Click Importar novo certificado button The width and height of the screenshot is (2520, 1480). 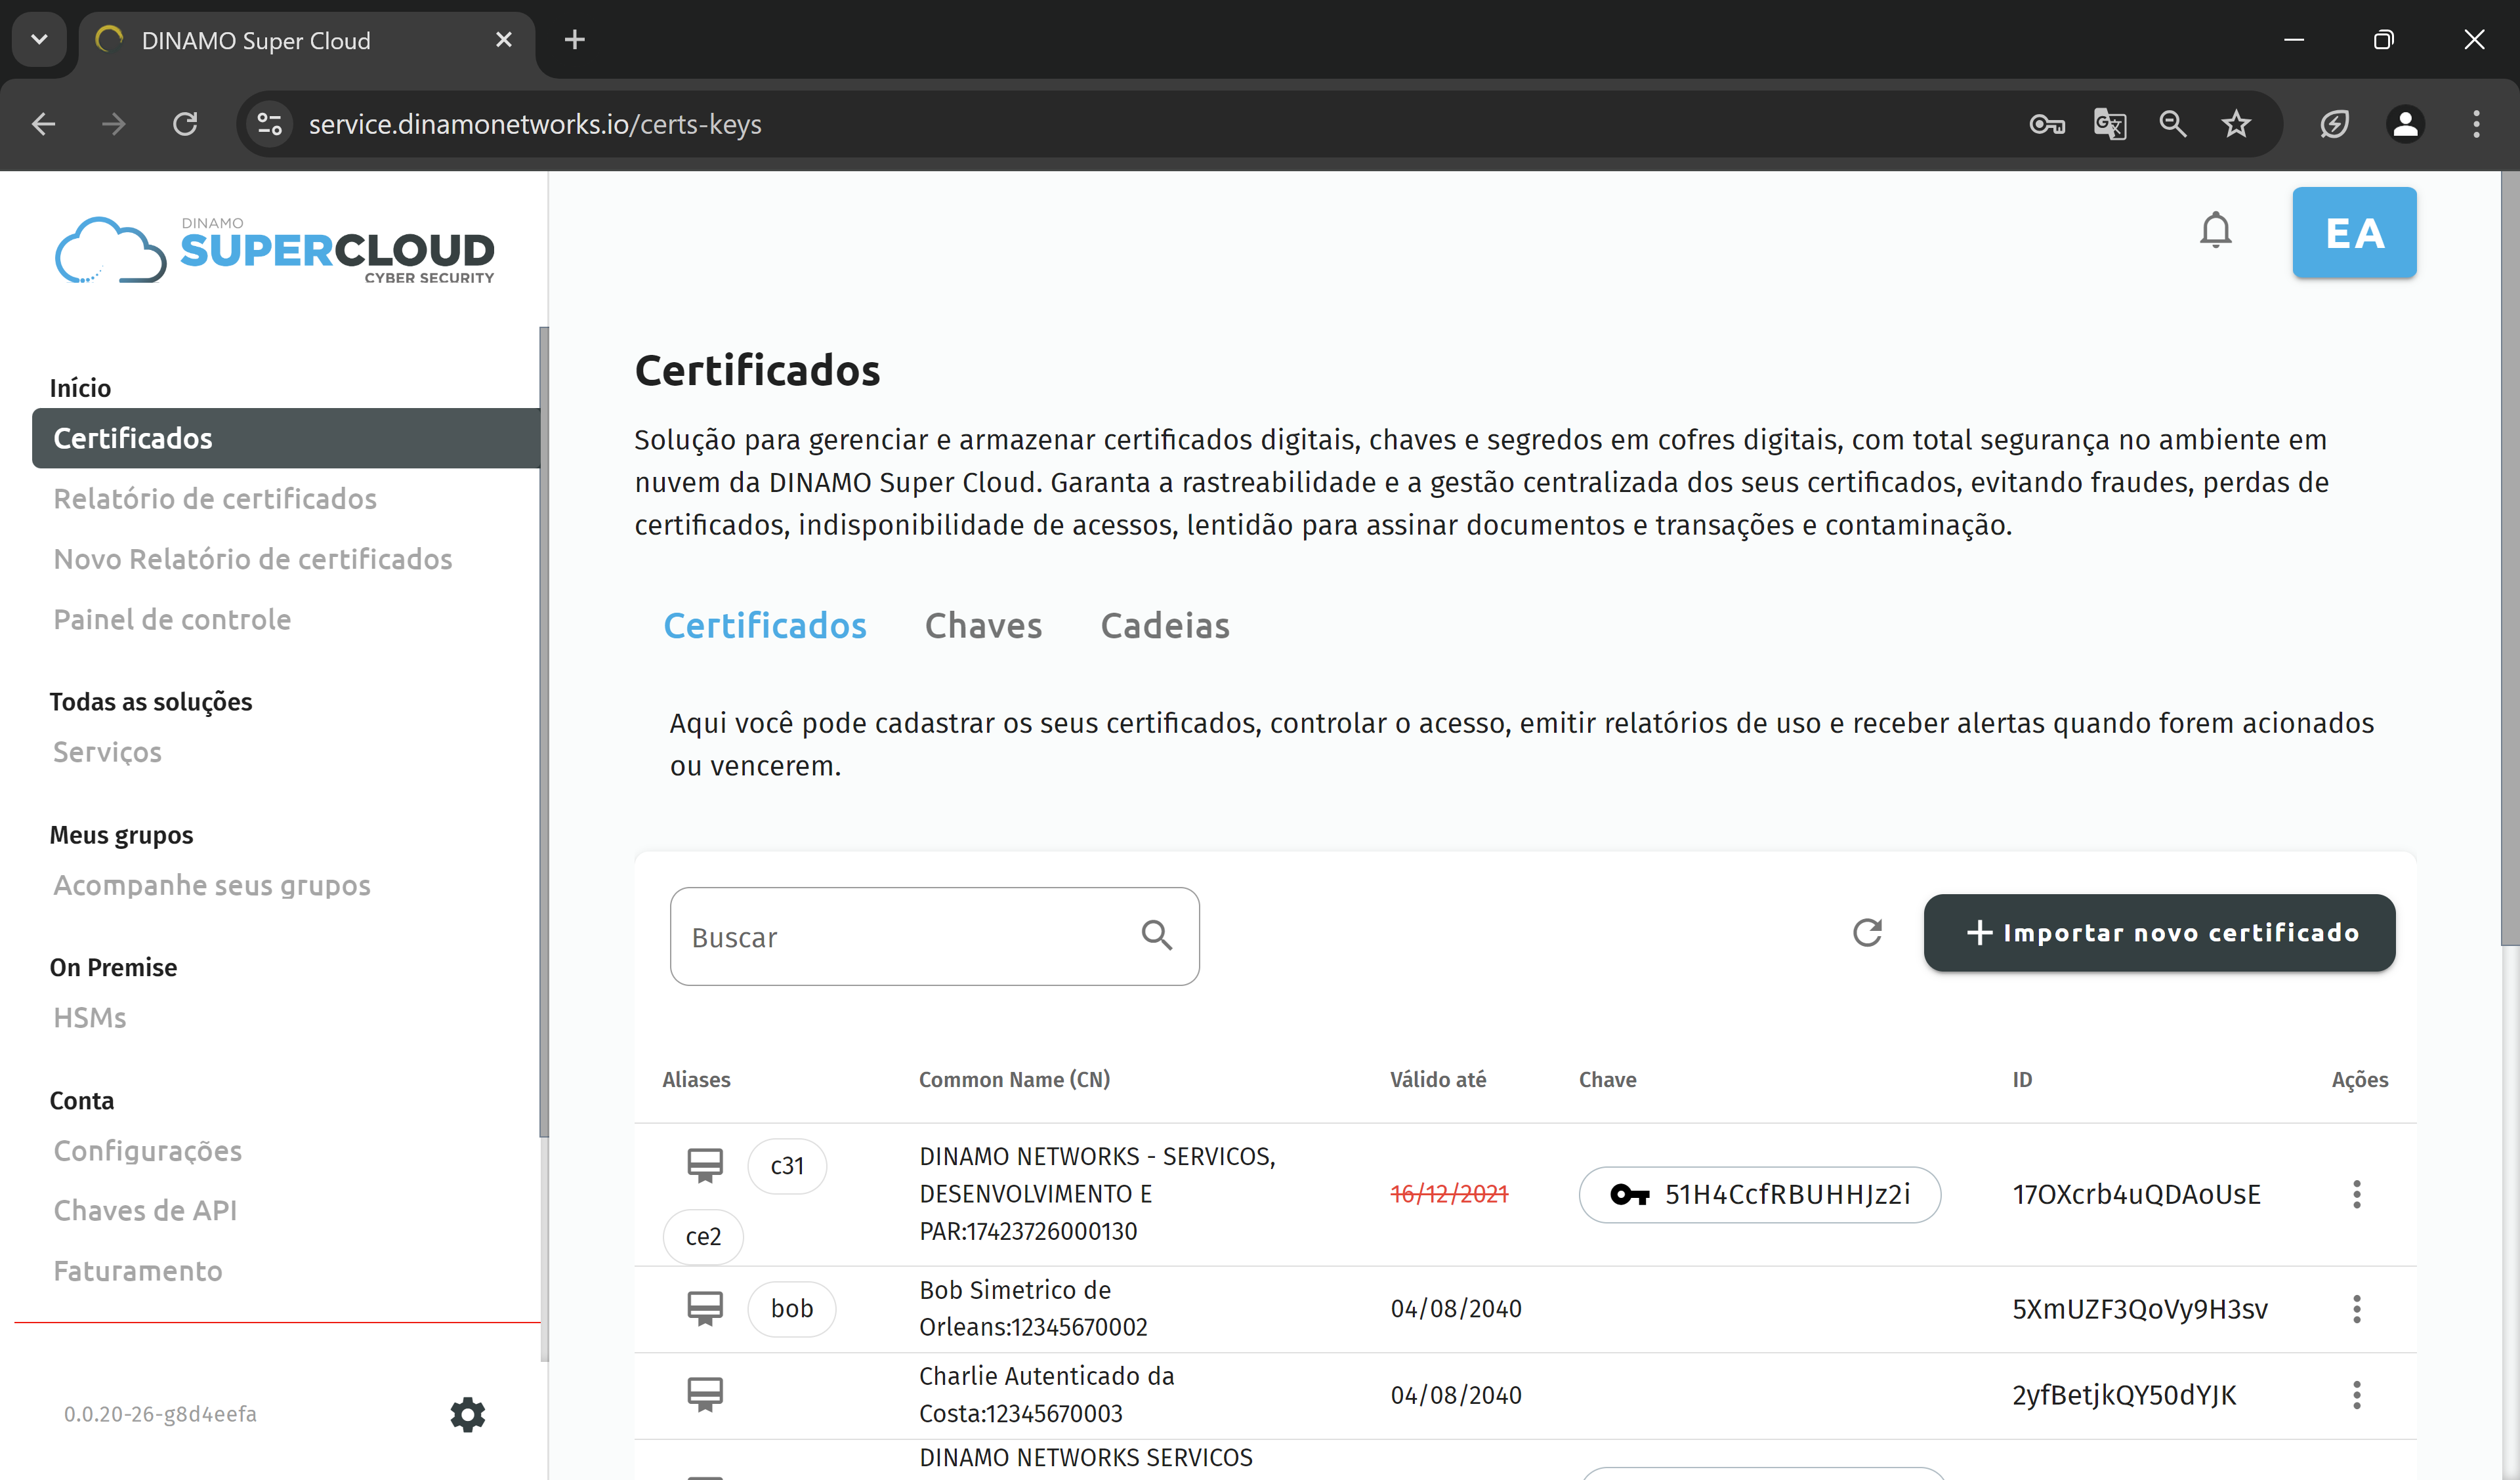[2159, 933]
